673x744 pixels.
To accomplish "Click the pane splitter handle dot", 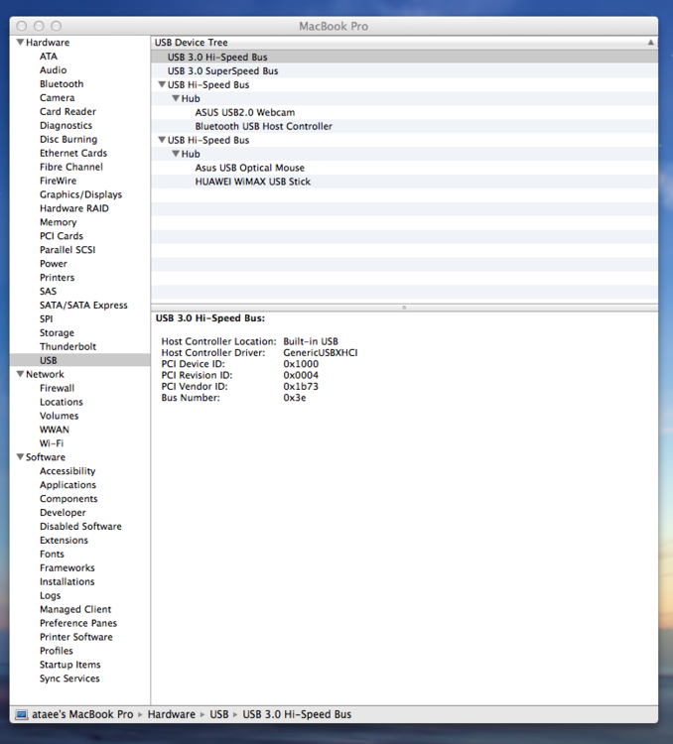I will tap(404, 308).
